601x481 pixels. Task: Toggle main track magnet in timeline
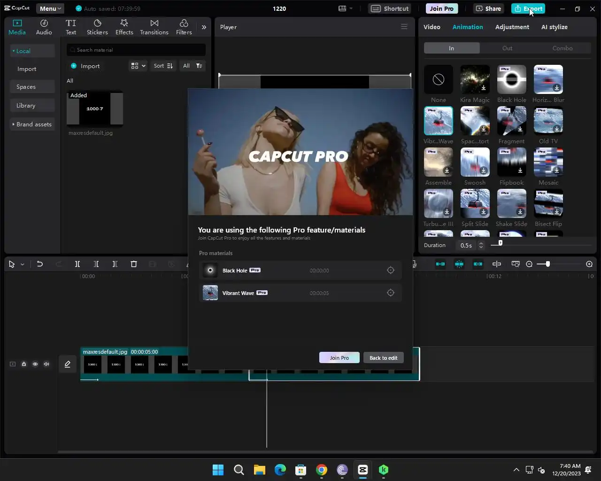click(x=440, y=264)
